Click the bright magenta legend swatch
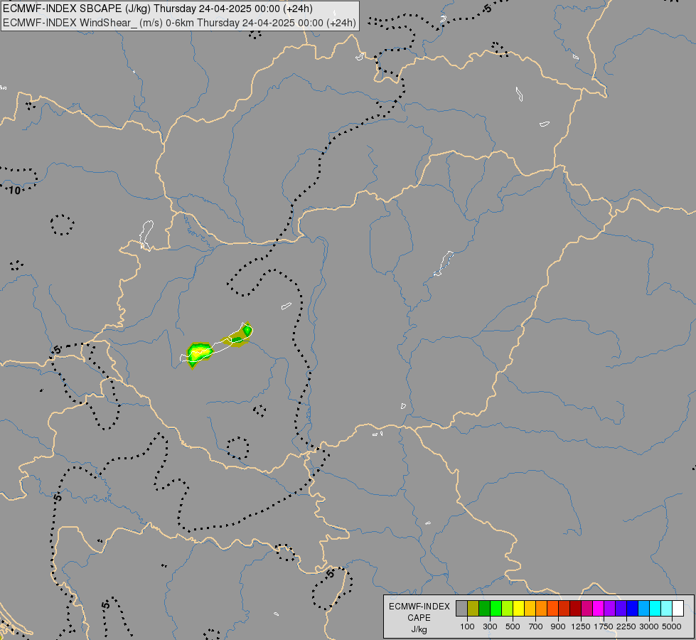 (599, 609)
